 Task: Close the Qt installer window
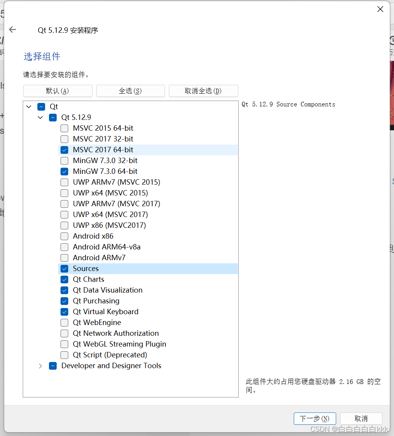[x=380, y=9]
